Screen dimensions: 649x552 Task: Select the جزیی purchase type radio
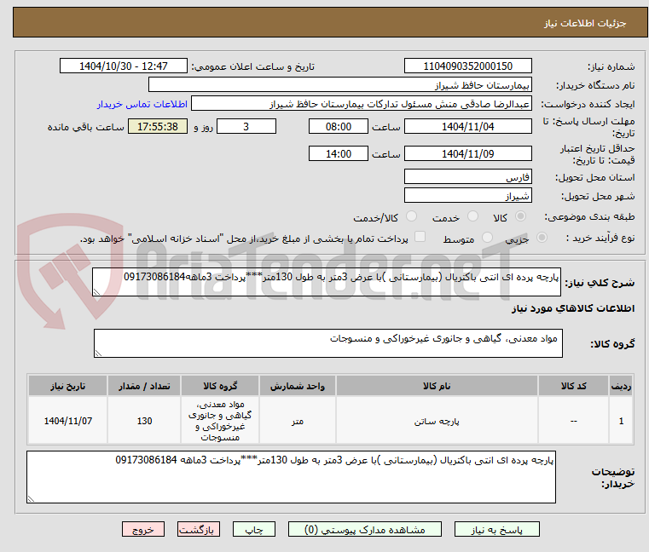(542, 238)
